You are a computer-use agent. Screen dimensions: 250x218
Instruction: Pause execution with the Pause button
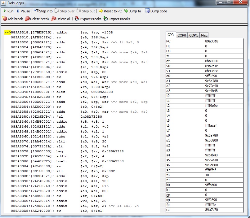[x=23, y=11]
